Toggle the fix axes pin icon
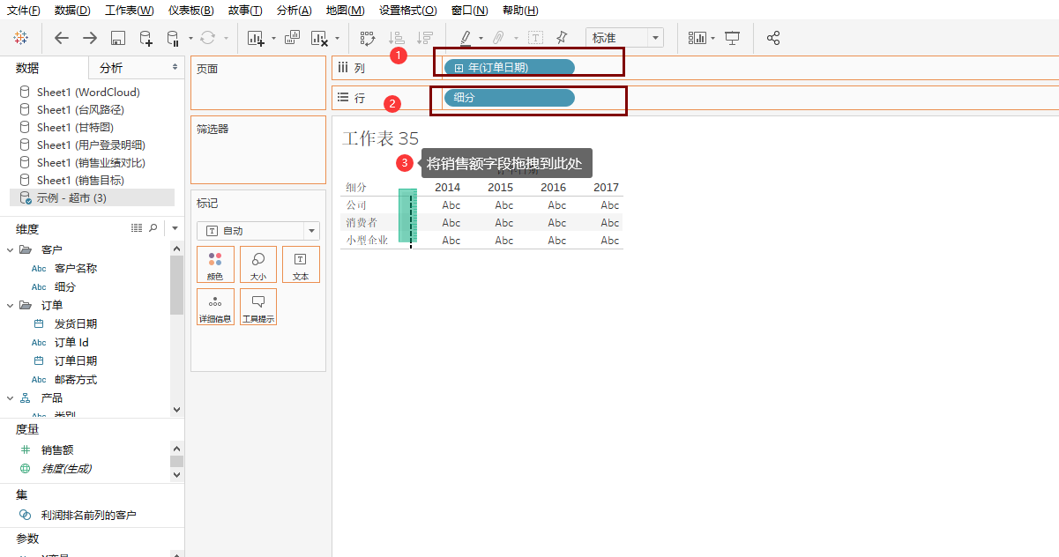Screen dimensions: 1059x557 pos(562,38)
